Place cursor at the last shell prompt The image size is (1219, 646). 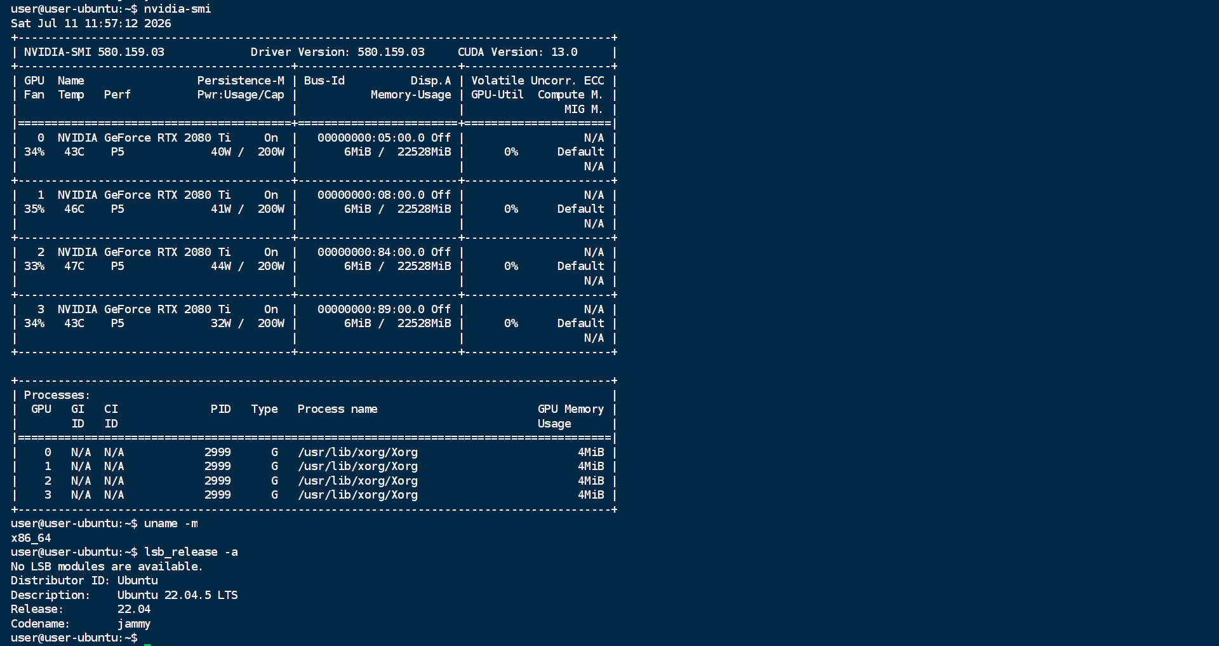point(147,638)
